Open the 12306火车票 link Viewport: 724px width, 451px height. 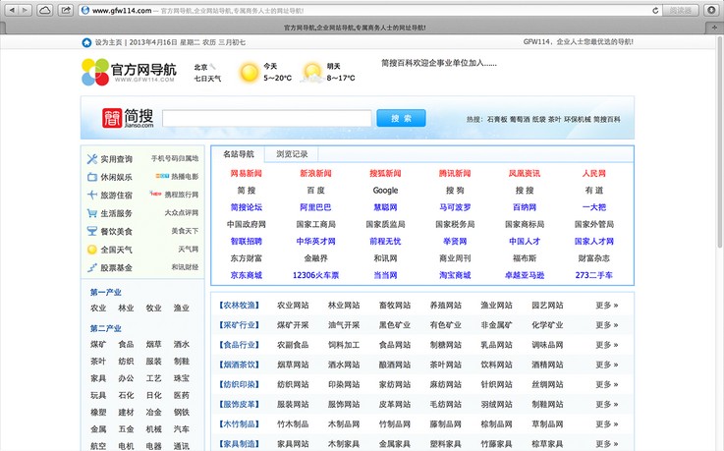click(315, 275)
